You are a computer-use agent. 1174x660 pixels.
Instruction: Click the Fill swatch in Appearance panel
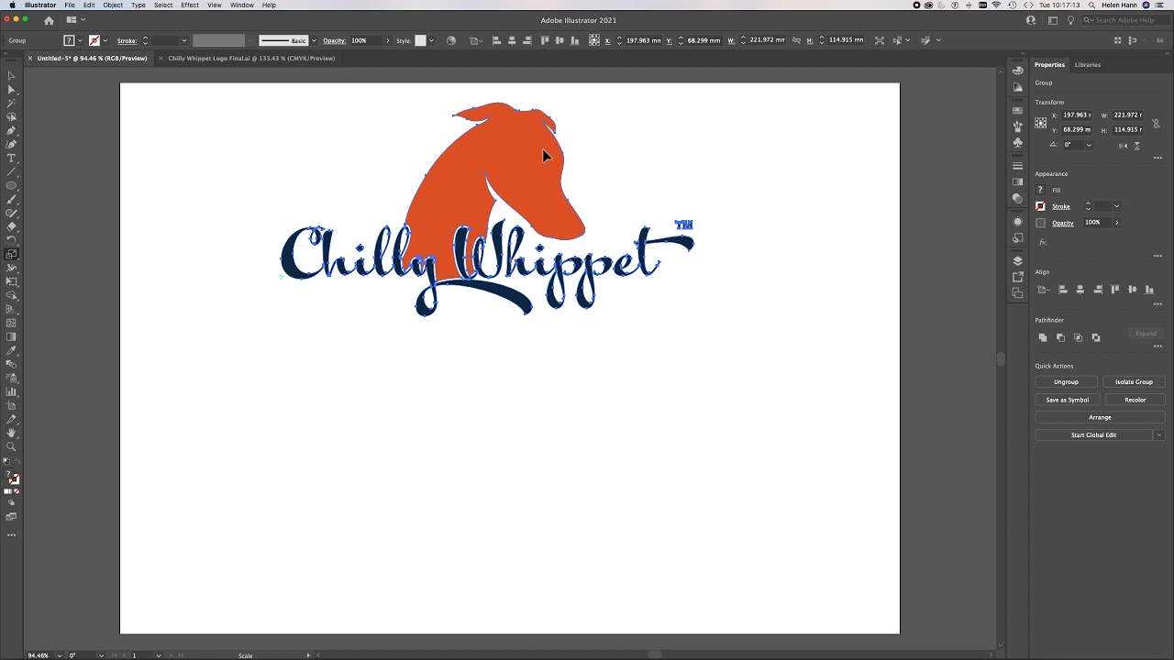[1041, 190]
